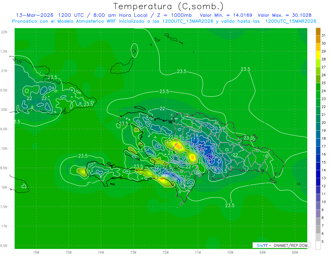Viewport: 331px width, 256px height.
Task: Click legend value "20" on the color scale
Action: pyautogui.click(x=324, y=123)
